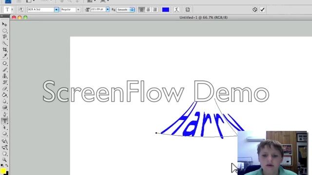The width and height of the screenshot is (312, 175).
Task: Click the OCR A Std font name field
Action: [40, 10]
